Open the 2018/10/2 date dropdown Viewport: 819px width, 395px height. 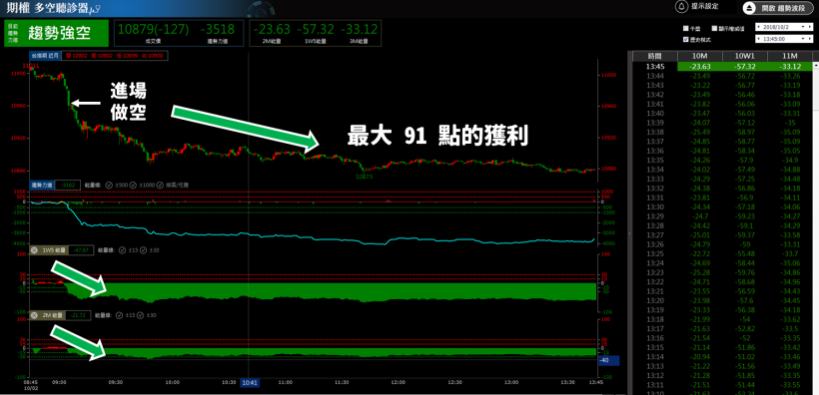pos(802,27)
